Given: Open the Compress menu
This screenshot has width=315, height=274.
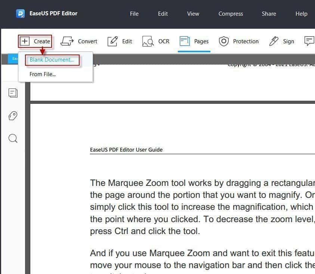Looking at the screenshot, I should pyautogui.click(x=231, y=14).
